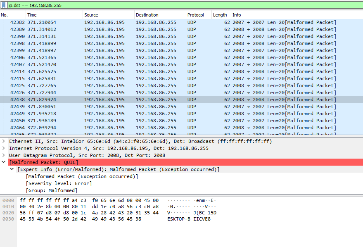Sort packets by the Time column header
The height and width of the screenshot is (247, 363).
point(54,15)
